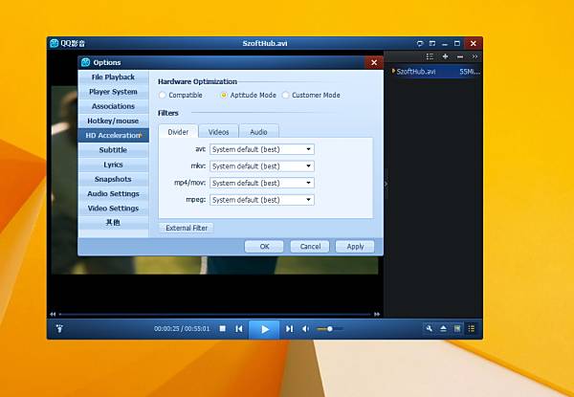Click Apply in the Options dialog
This screenshot has height=397, width=574.
pos(355,247)
